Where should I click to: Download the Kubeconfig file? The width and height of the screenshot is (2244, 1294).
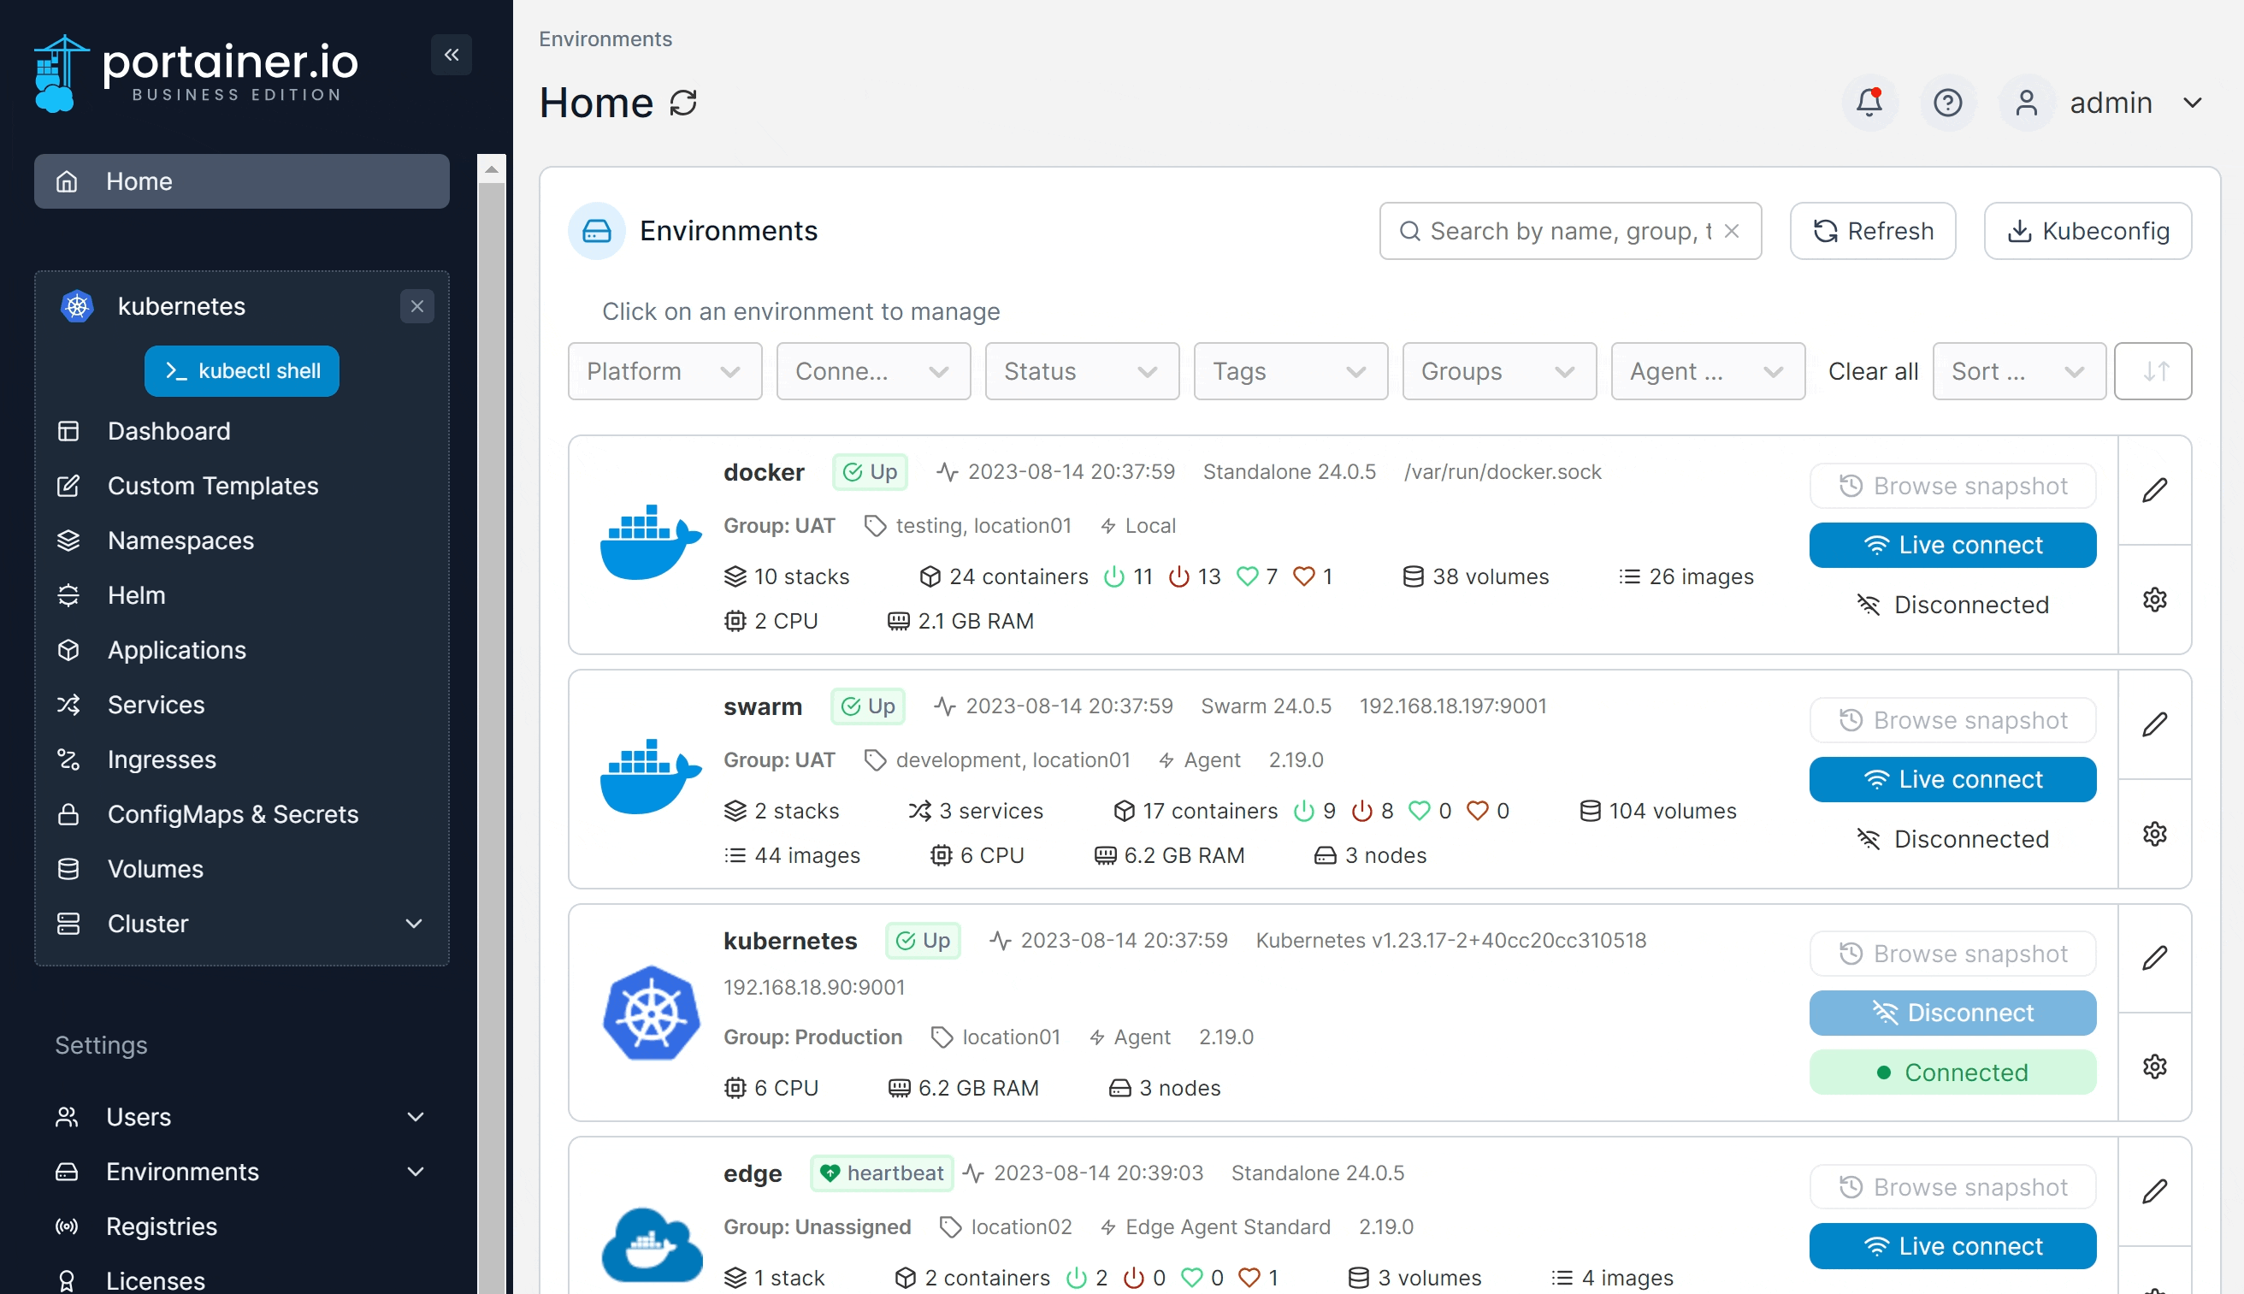point(2088,231)
